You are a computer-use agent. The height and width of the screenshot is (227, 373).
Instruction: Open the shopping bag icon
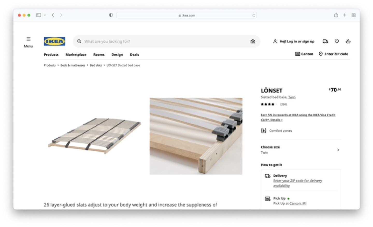tap(348, 41)
